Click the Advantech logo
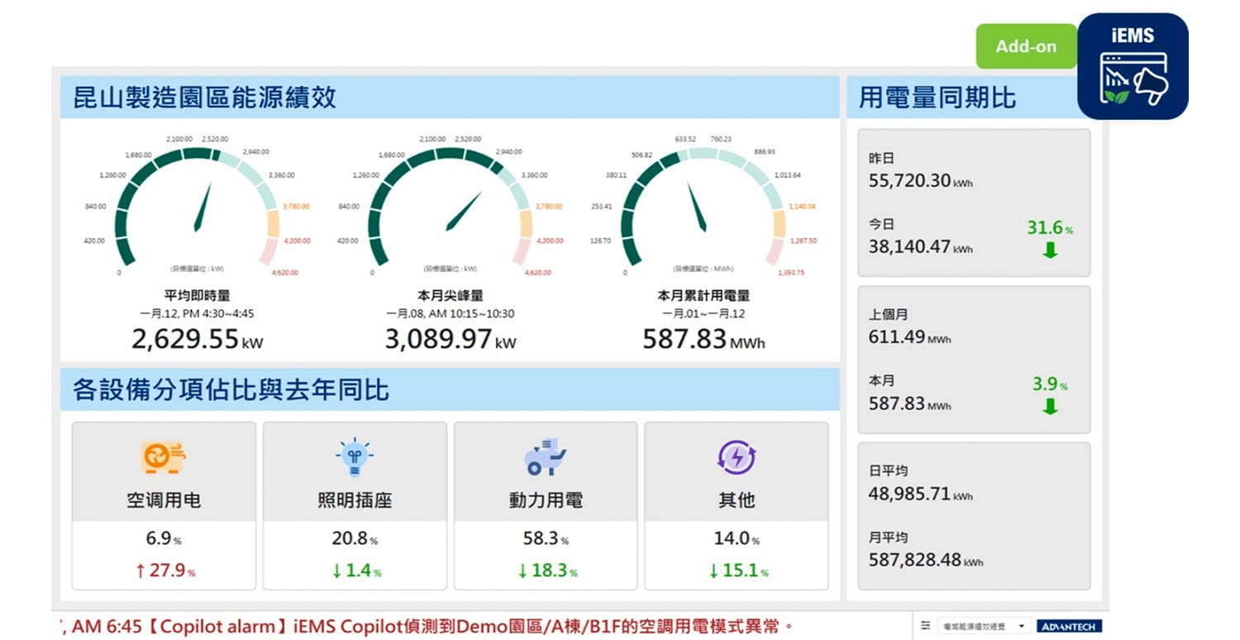 (x=1069, y=626)
